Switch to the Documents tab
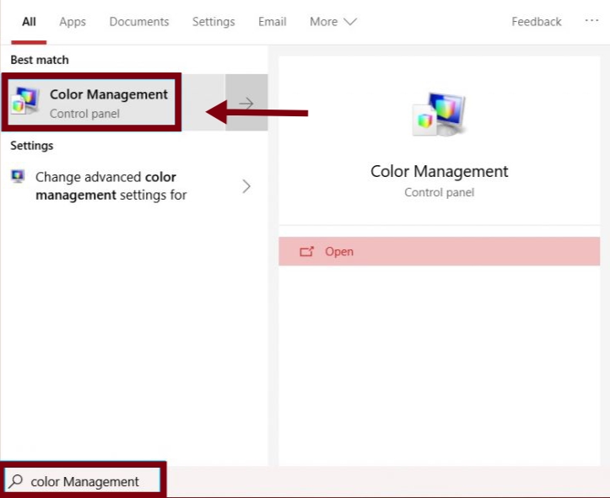The height and width of the screenshot is (498, 610). (x=139, y=22)
